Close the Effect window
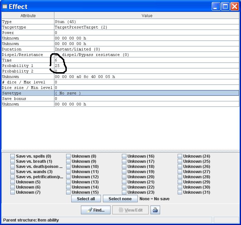Image resolution: width=241 pixels, height=225 pixels. click(x=234, y=6)
